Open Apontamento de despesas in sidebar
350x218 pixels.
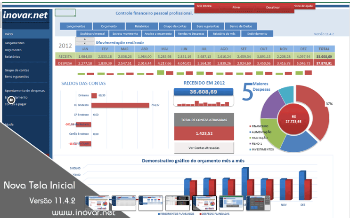[24, 91]
